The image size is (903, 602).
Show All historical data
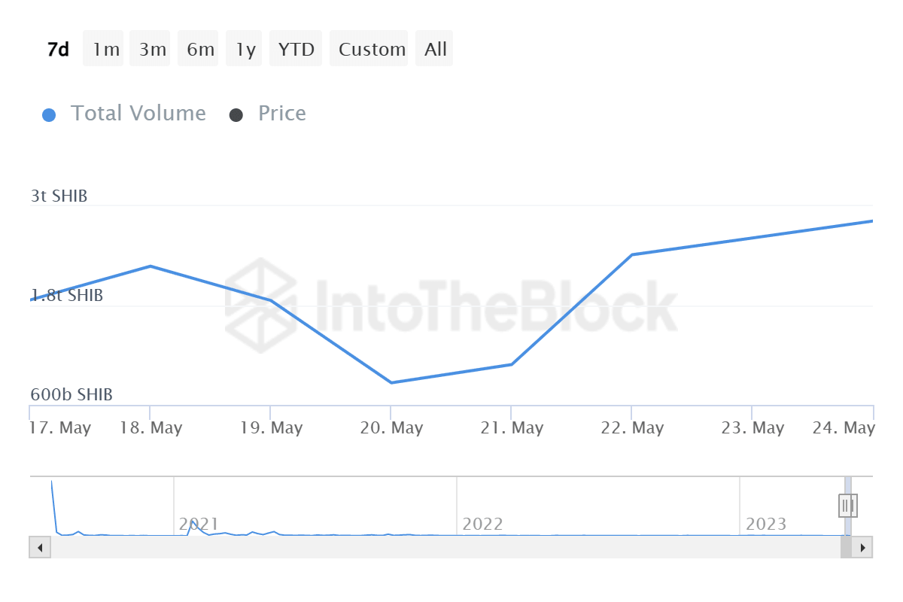click(x=435, y=50)
